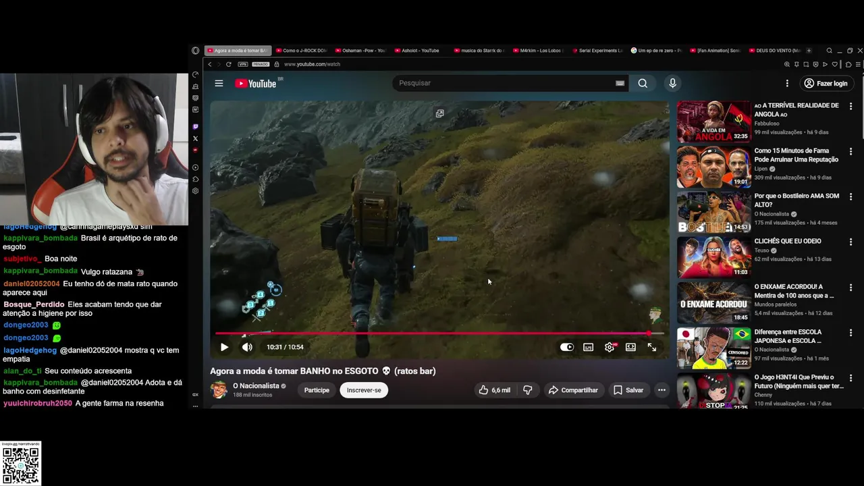The image size is (864, 486).
Task: Click the search magnifier button
Action: (x=643, y=83)
